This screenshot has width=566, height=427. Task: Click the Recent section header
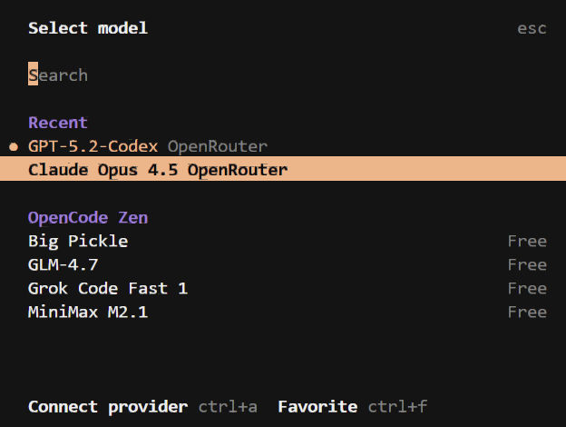pos(58,123)
